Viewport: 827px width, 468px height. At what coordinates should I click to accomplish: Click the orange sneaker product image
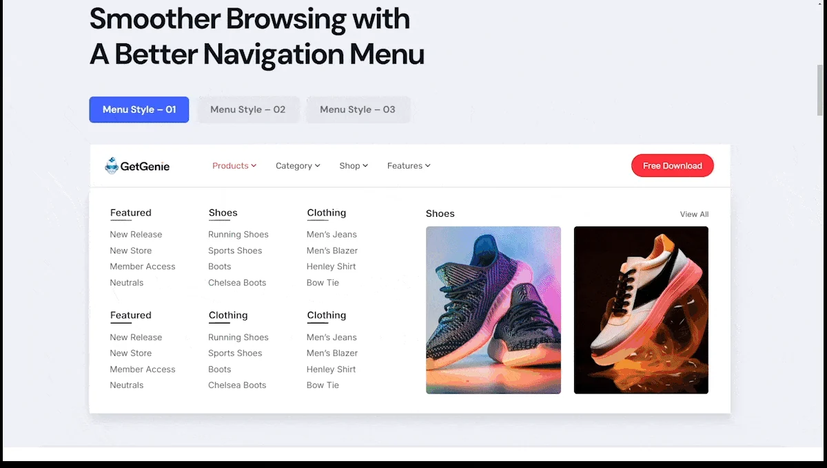[641, 310]
